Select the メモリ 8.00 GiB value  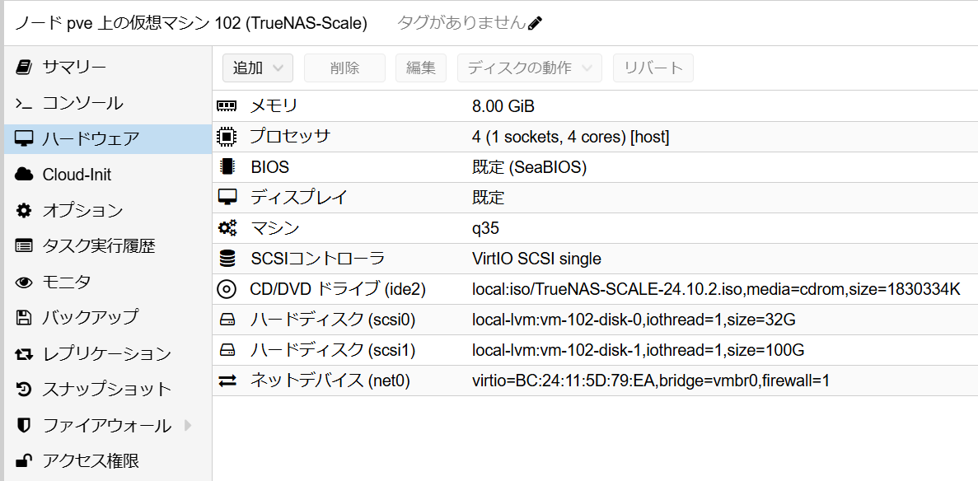[503, 106]
